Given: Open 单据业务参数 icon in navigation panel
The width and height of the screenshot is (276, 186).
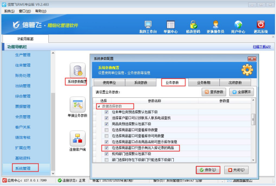Looking at the screenshot, I should (78, 105).
